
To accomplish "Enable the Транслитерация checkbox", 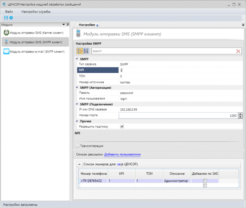I will 77,146.
